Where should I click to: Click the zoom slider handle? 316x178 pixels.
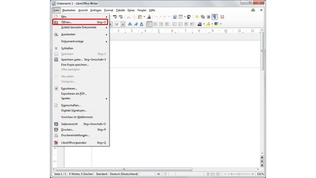pos(239,174)
